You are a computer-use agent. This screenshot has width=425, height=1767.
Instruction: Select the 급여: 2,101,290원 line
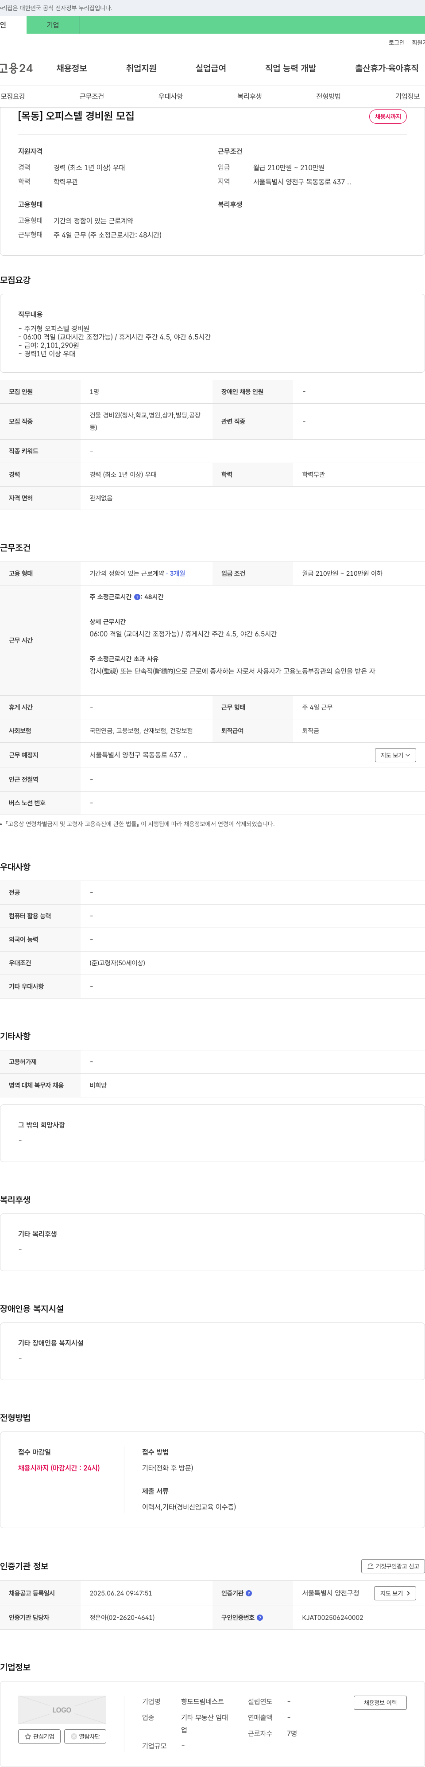[49, 346]
